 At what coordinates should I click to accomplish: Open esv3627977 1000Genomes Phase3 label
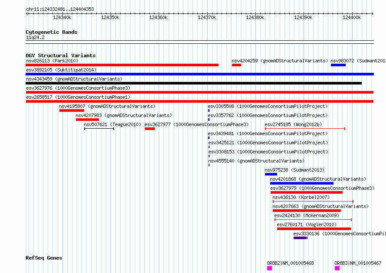coord(196,124)
